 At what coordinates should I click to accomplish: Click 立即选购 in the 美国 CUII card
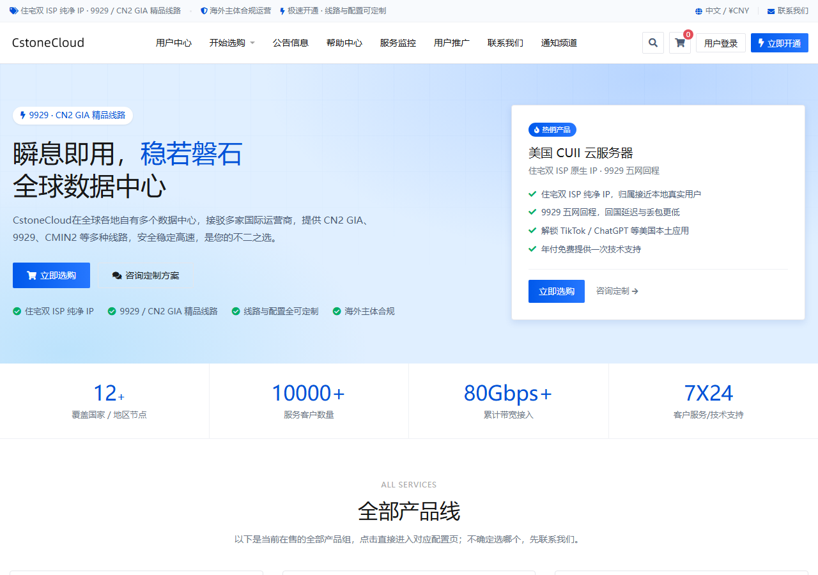coord(557,291)
